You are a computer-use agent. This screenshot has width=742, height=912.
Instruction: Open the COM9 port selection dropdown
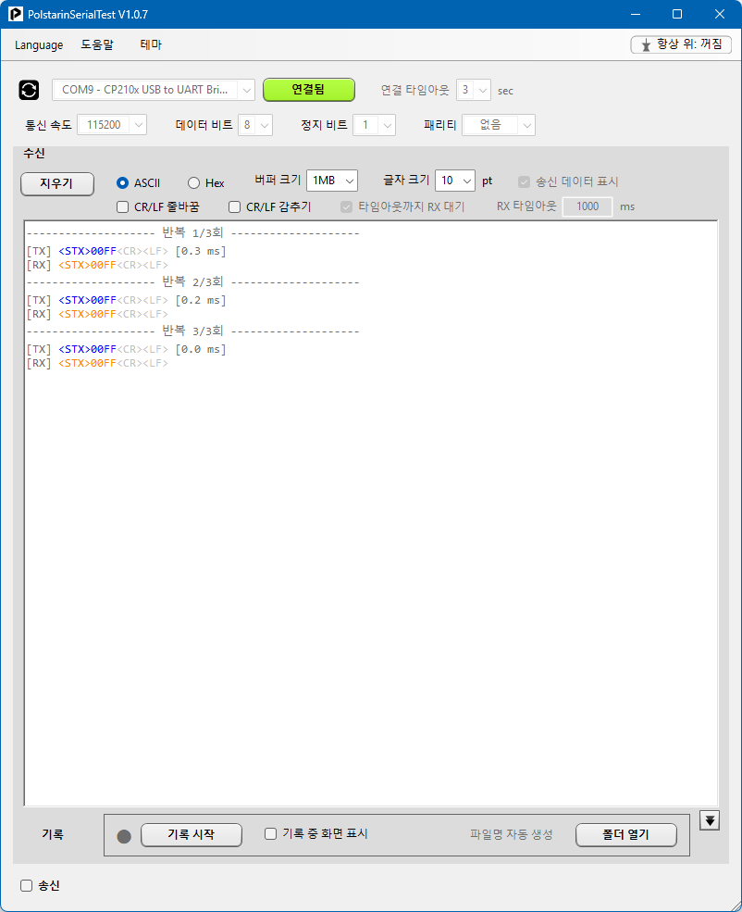(x=154, y=90)
